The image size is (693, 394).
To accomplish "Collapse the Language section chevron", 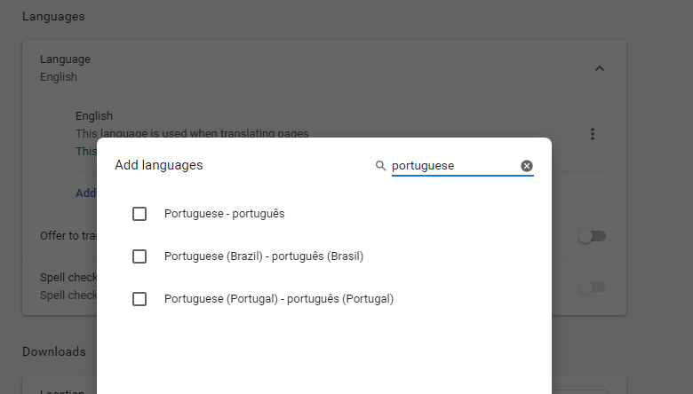I will tap(599, 68).
